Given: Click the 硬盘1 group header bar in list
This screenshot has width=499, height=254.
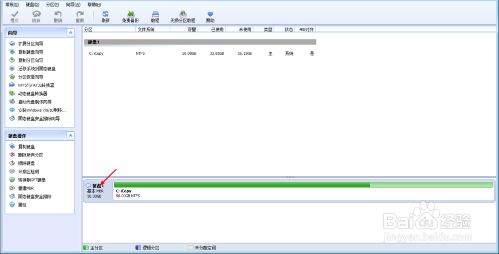Looking at the screenshot, I should click(x=200, y=42).
